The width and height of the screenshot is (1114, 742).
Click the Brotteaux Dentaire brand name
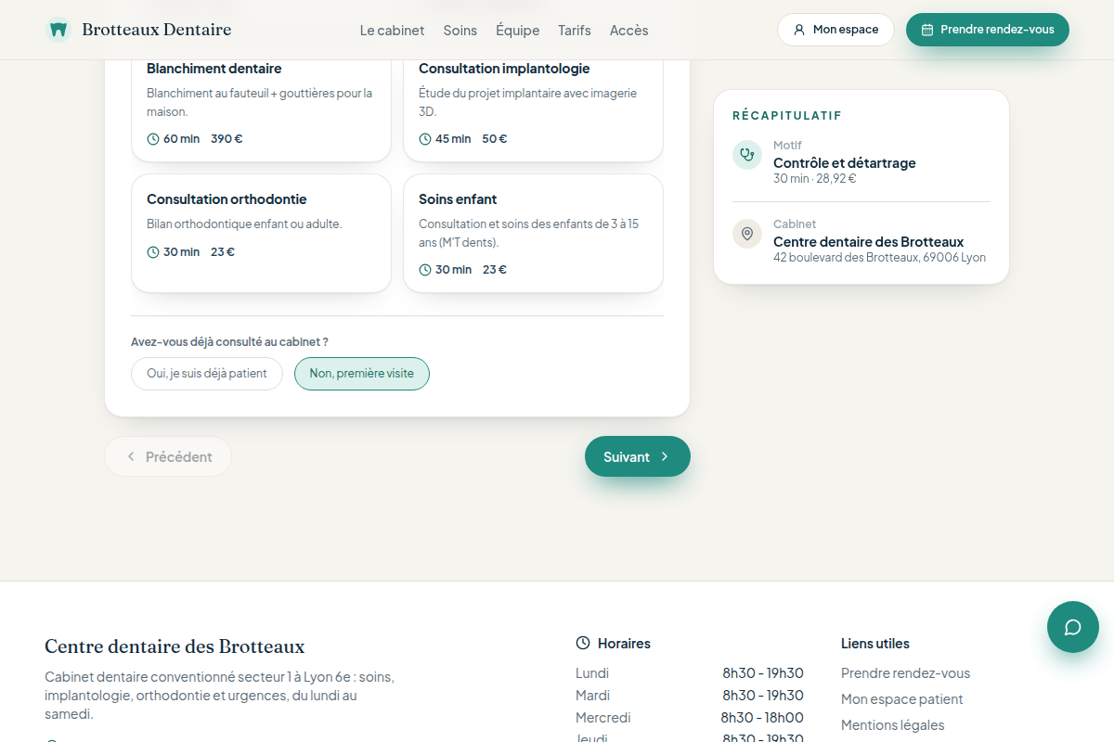click(x=157, y=30)
